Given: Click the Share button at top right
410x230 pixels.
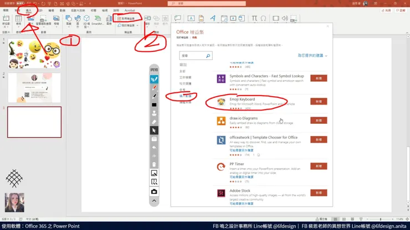Looking at the screenshot, I should point(386,11).
